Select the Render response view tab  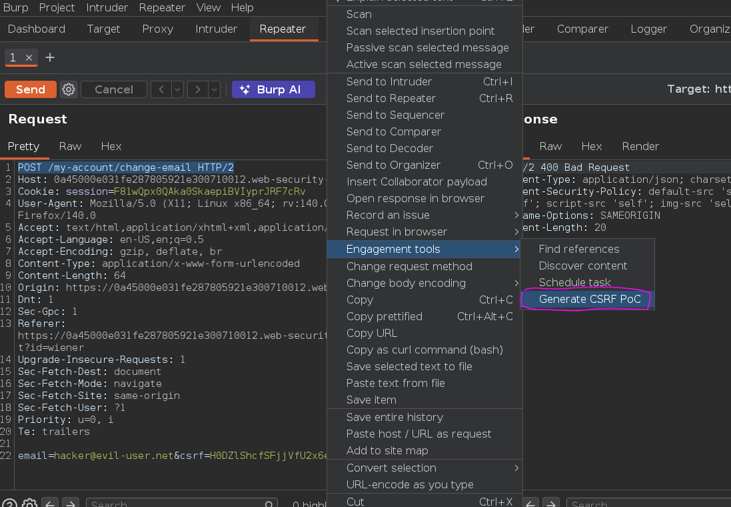640,147
